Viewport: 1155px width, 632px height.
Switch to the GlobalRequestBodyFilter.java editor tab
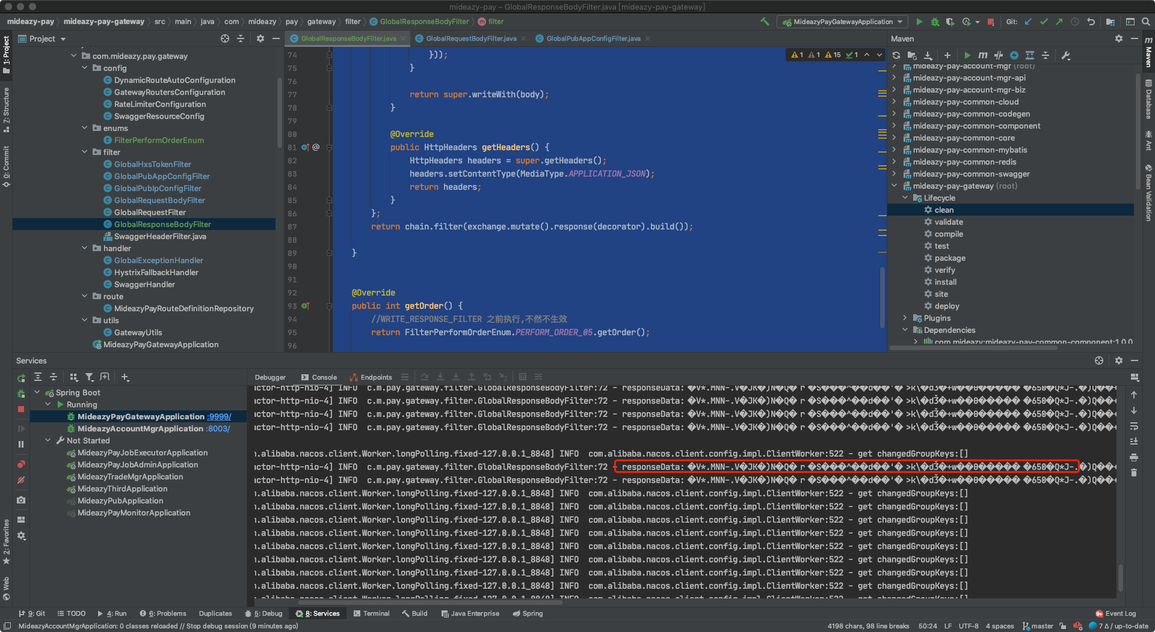click(471, 38)
